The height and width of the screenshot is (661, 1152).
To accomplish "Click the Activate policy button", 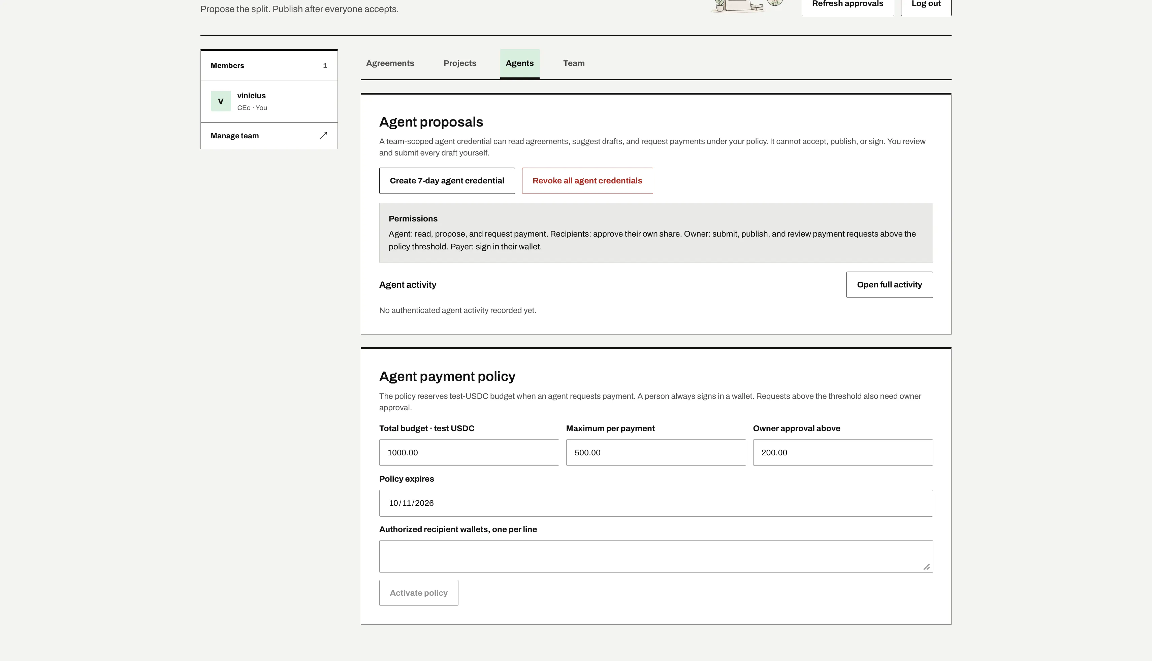I will pyautogui.click(x=419, y=593).
